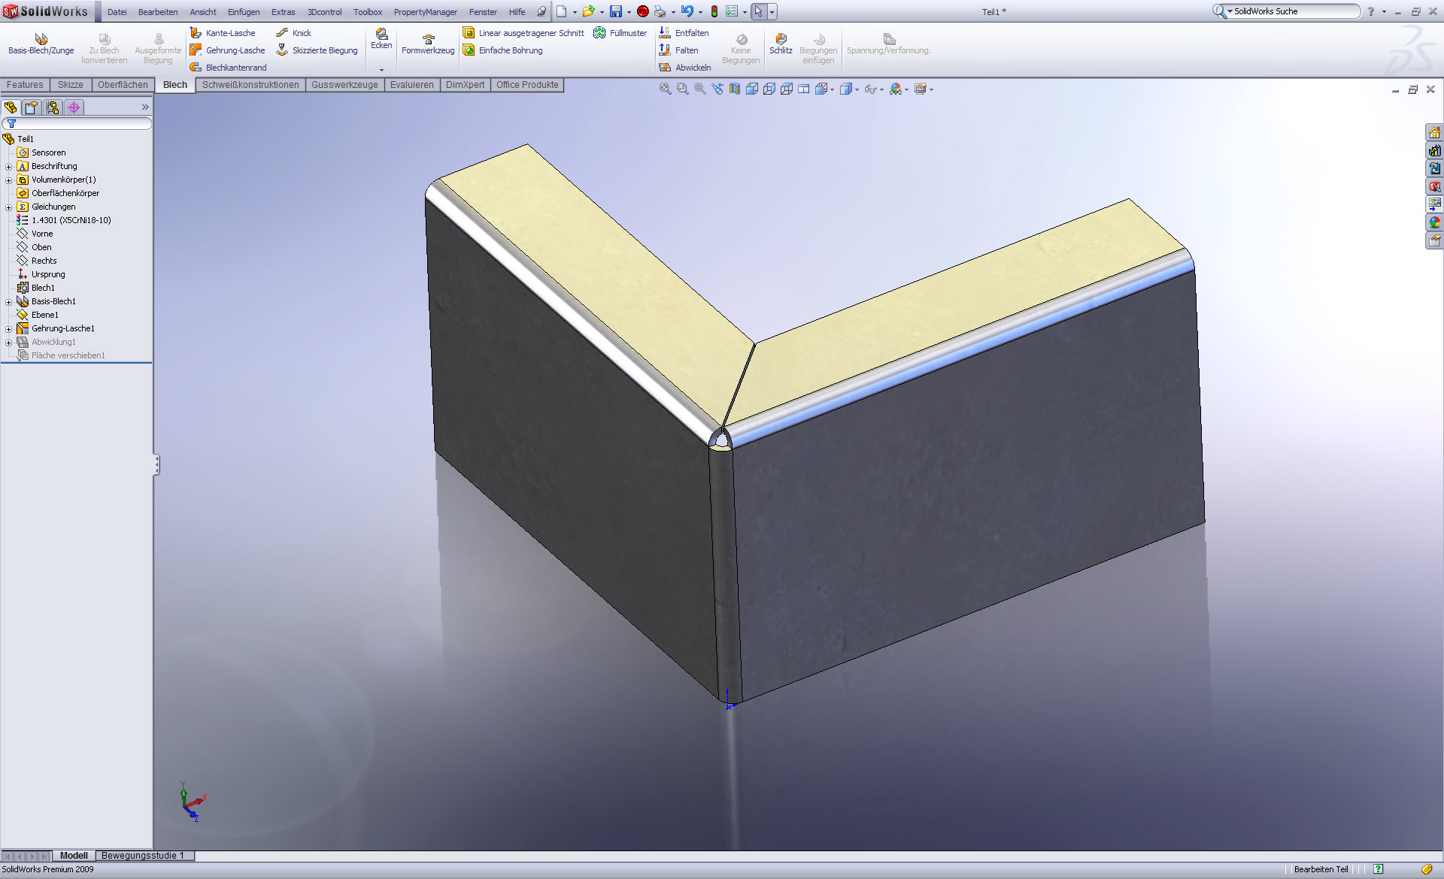Open the Appearances color sphere in task pane
The width and height of the screenshot is (1444, 879).
tap(1434, 222)
